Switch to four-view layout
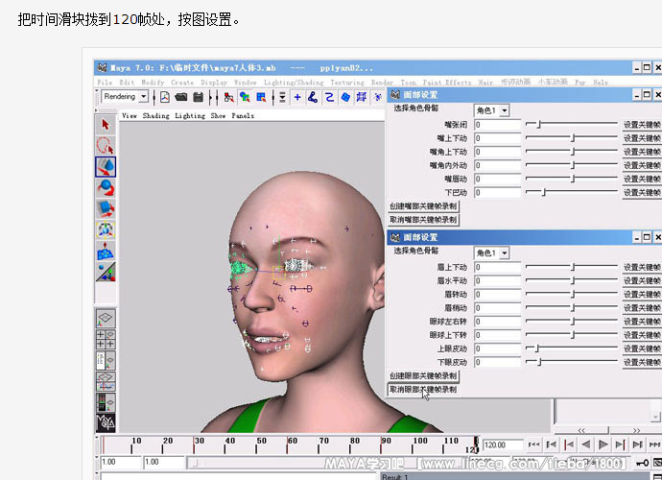Screen dimensions: 662x480 click(x=106, y=339)
